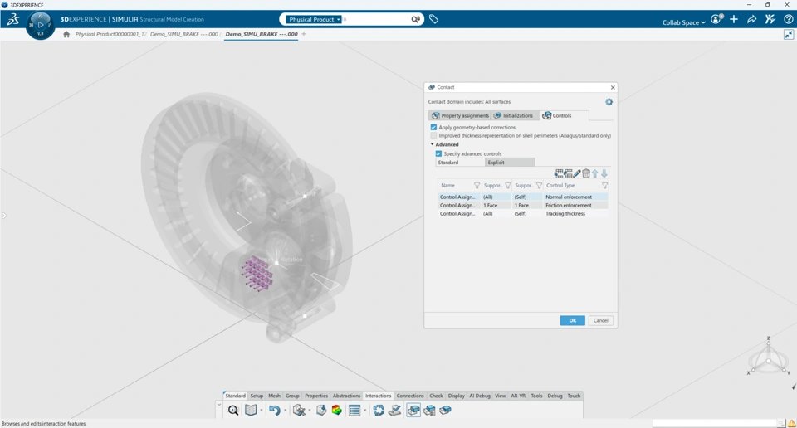Collapse bottom toolbar with chevron
Viewport: 797px width, 428px height.
(219, 405)
